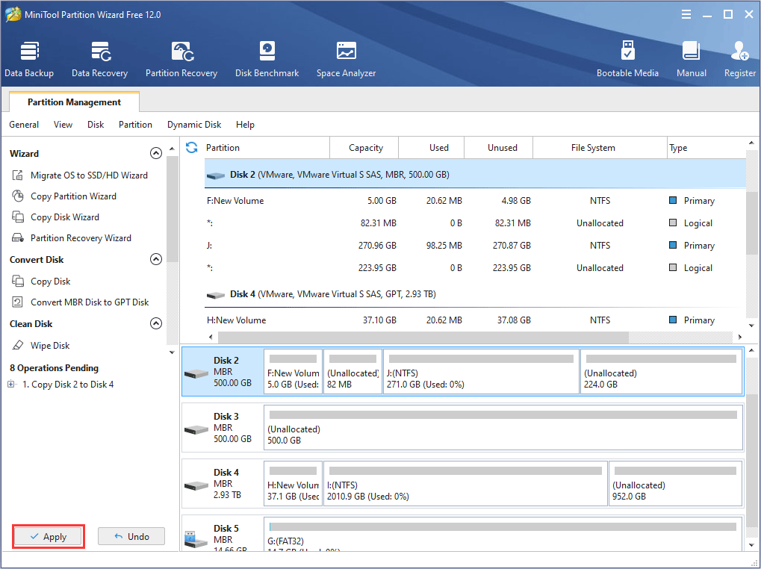The image size is (761, 569).
Task: Open the Data Backup tool
Action: click(x=29, y=59)
